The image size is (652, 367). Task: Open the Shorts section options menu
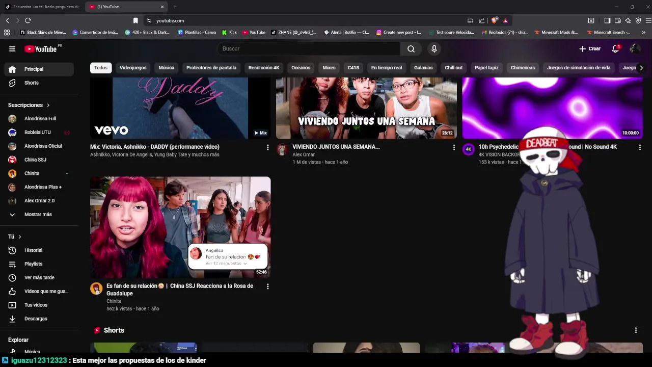(x=636, y=330)
